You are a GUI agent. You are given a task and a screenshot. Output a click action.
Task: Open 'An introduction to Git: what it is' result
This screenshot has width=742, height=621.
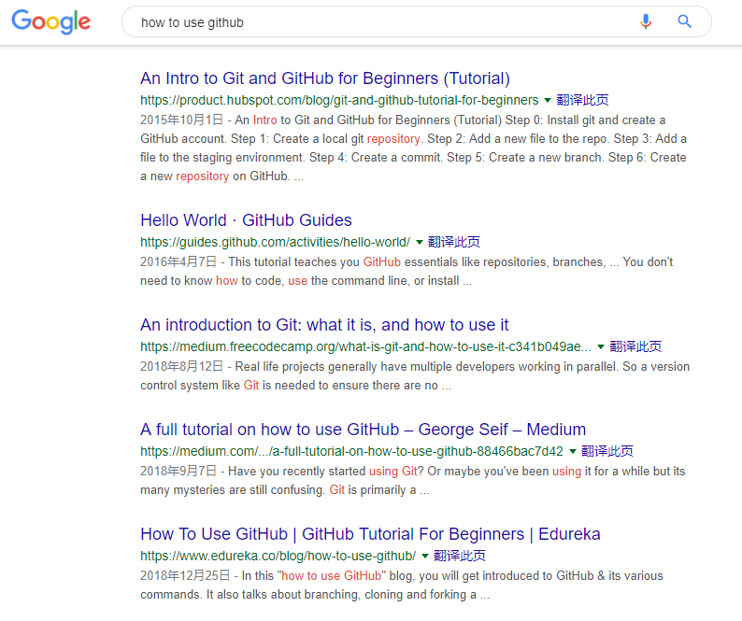[324, 325]
